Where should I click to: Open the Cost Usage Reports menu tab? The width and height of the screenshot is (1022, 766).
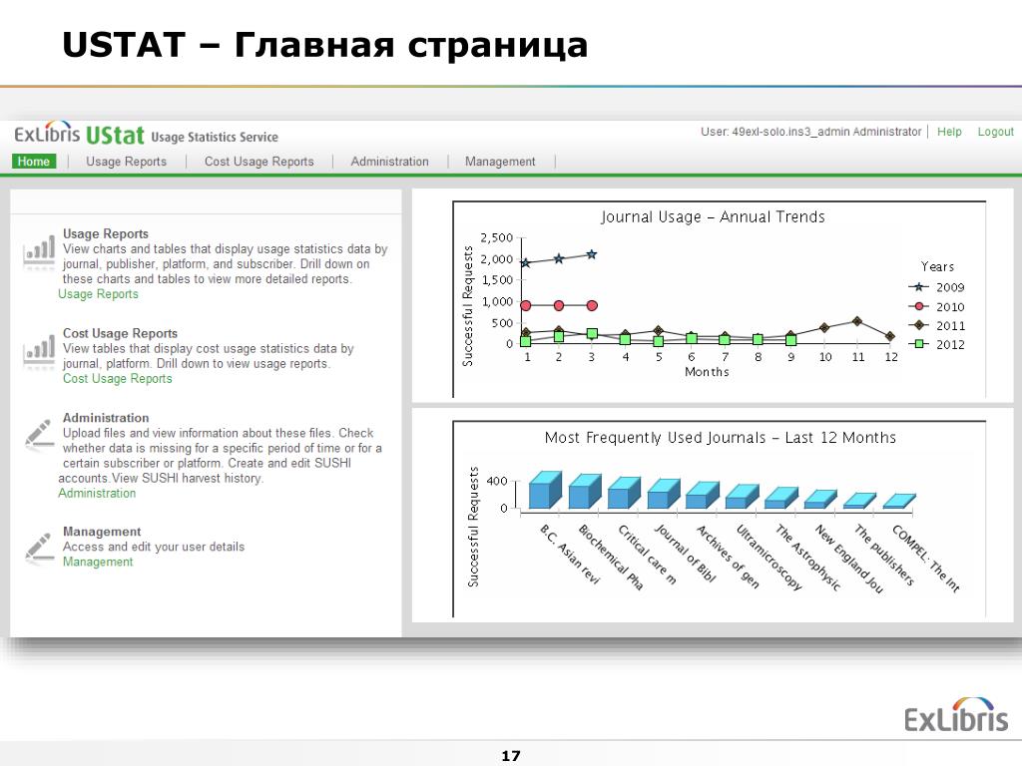(259, 162)
